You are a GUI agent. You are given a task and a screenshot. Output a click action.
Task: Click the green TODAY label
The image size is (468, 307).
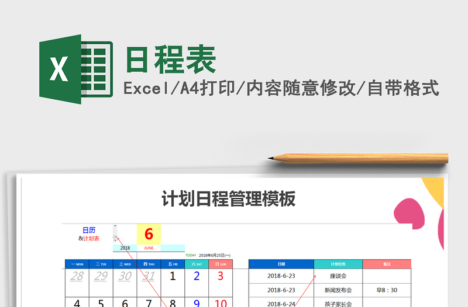(x=191, y=255)
